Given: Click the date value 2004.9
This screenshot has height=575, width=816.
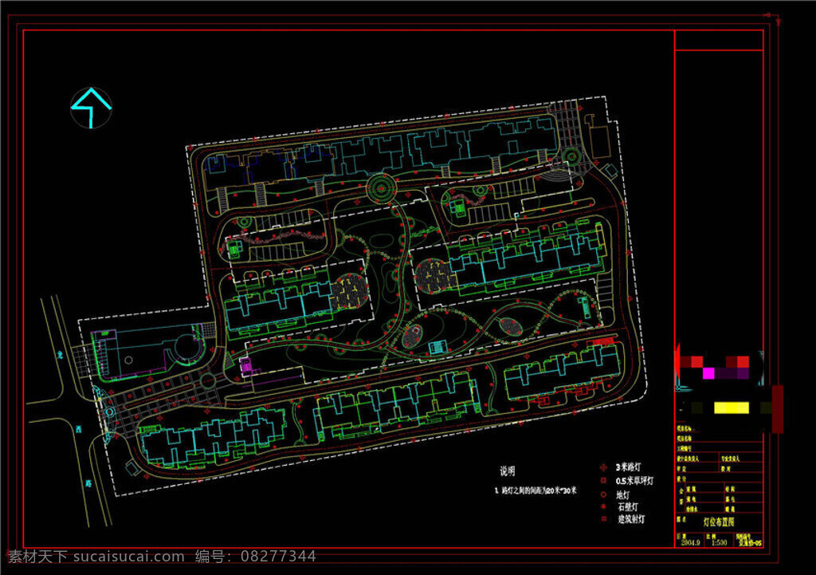Looking at the screenshot, I should [691, 543].
